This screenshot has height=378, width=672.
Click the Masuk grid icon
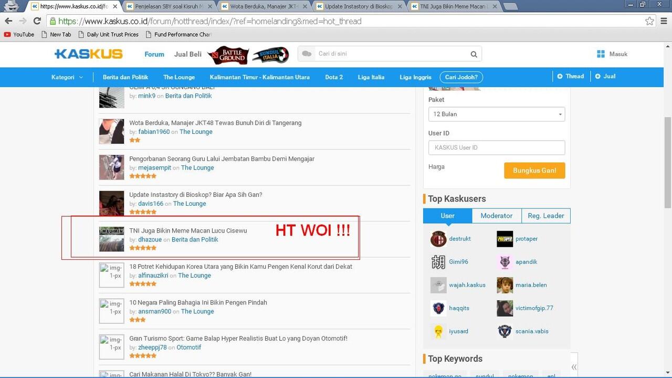coord(601,54)
